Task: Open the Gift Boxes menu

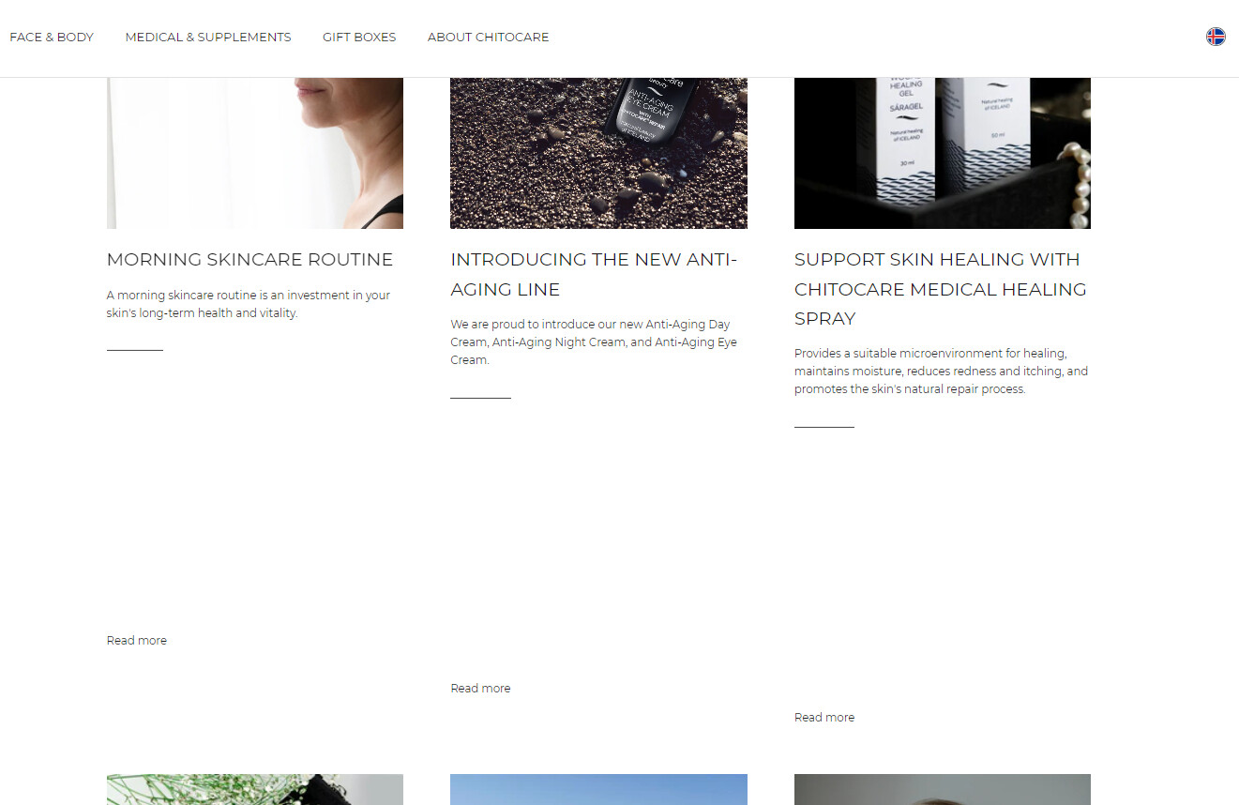Action: 359,38
